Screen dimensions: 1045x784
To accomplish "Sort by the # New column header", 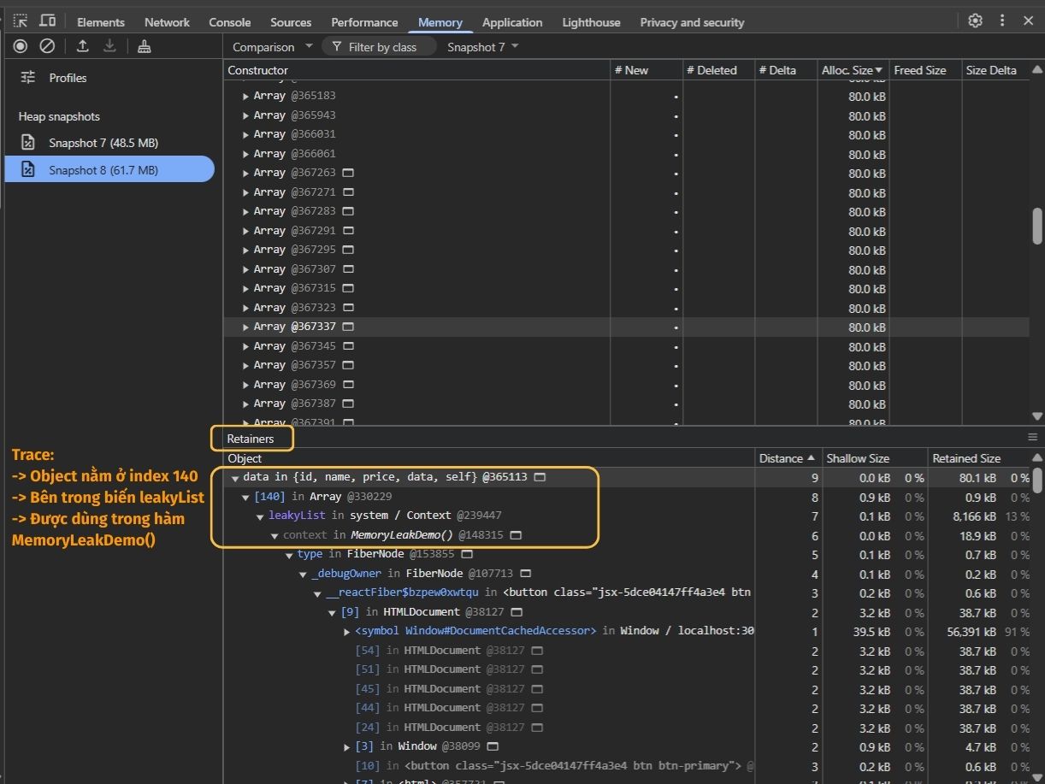I will pyautogui.click(x=646, y=70).
